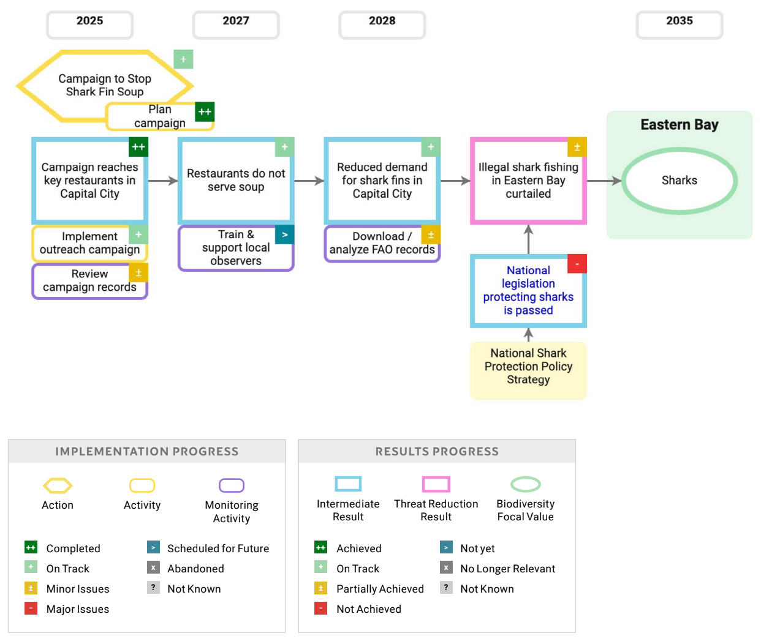
Task: Select the 2027 year marker
Action: click(236, 24)
